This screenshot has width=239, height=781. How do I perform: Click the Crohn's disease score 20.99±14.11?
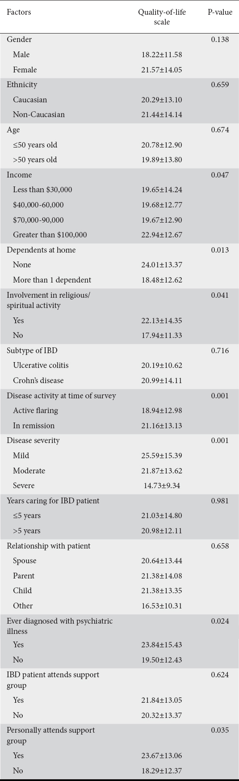pyautogui.click(x=162, y=380)
